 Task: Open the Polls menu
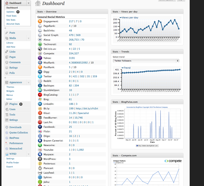(12, 73)
